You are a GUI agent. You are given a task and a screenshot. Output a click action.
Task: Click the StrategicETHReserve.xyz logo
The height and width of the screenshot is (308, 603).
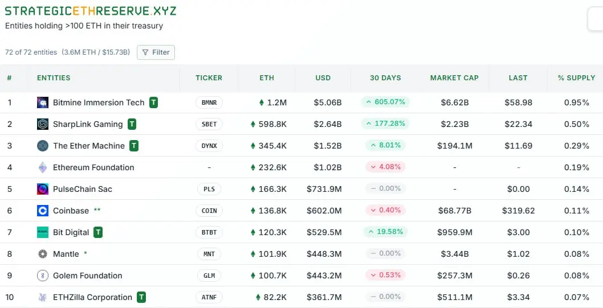(x=91, y=11)
